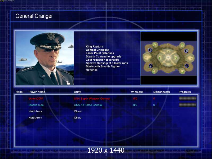Click the "Laser Point Defenses" line
The image size is (212, 159).
point(100,53)
